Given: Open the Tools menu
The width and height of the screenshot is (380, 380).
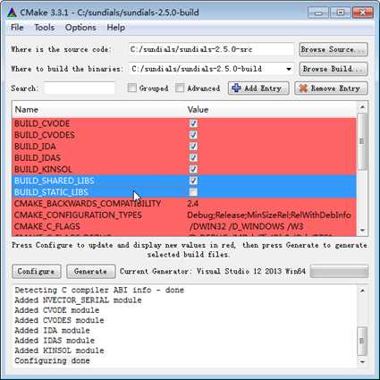Looking at the screenshot, I should [x=45, y=28].
